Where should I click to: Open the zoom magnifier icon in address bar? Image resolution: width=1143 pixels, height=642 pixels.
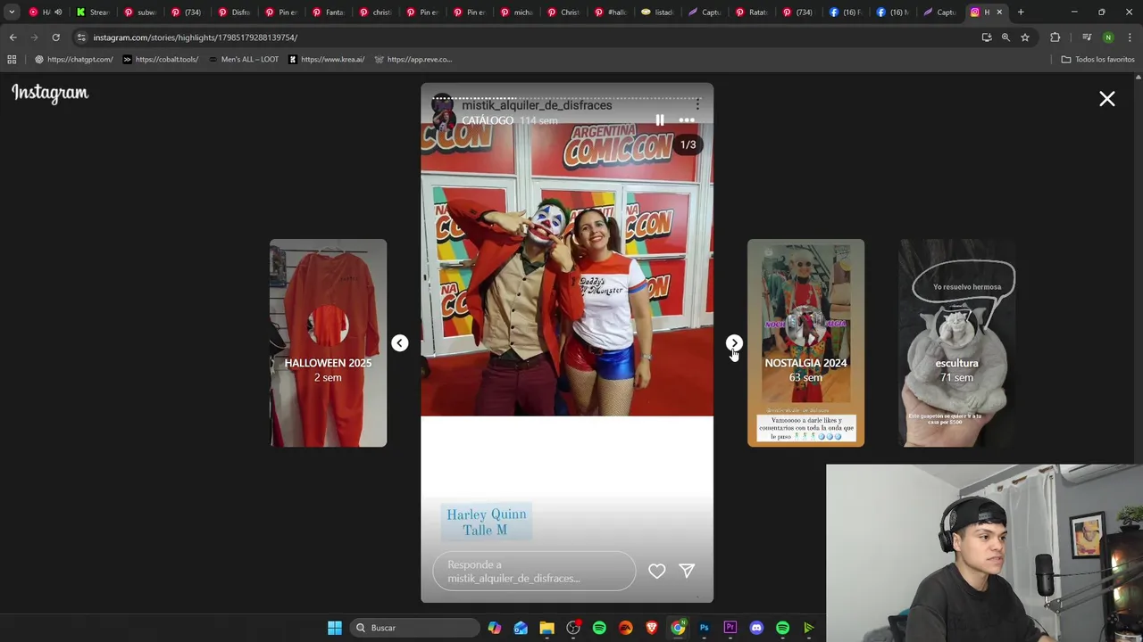coord(1005,37)
